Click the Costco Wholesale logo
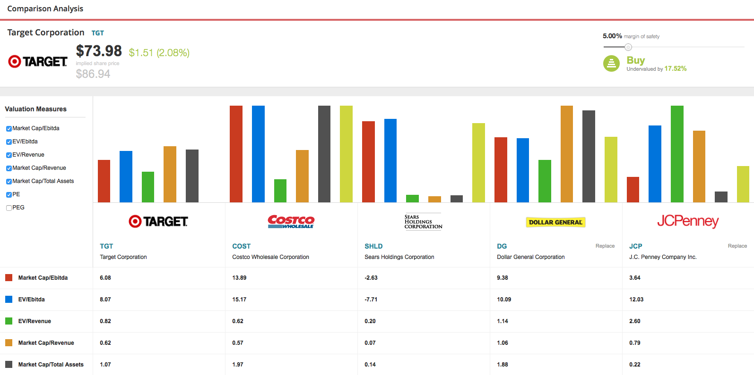754x375 pixels. click(291, 222)
